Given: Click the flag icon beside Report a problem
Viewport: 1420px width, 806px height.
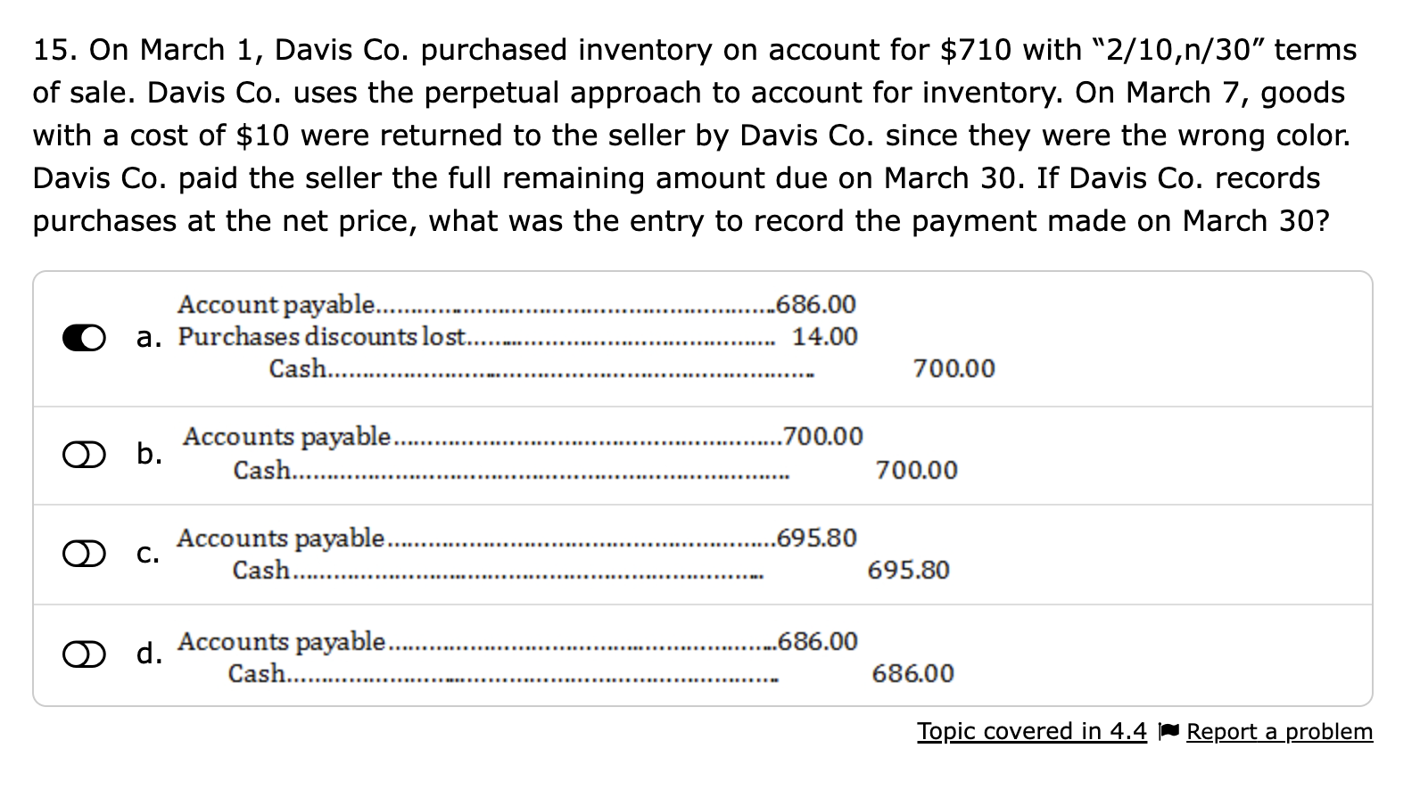Looking at the screenshot, I should (x=1167, y=731).
